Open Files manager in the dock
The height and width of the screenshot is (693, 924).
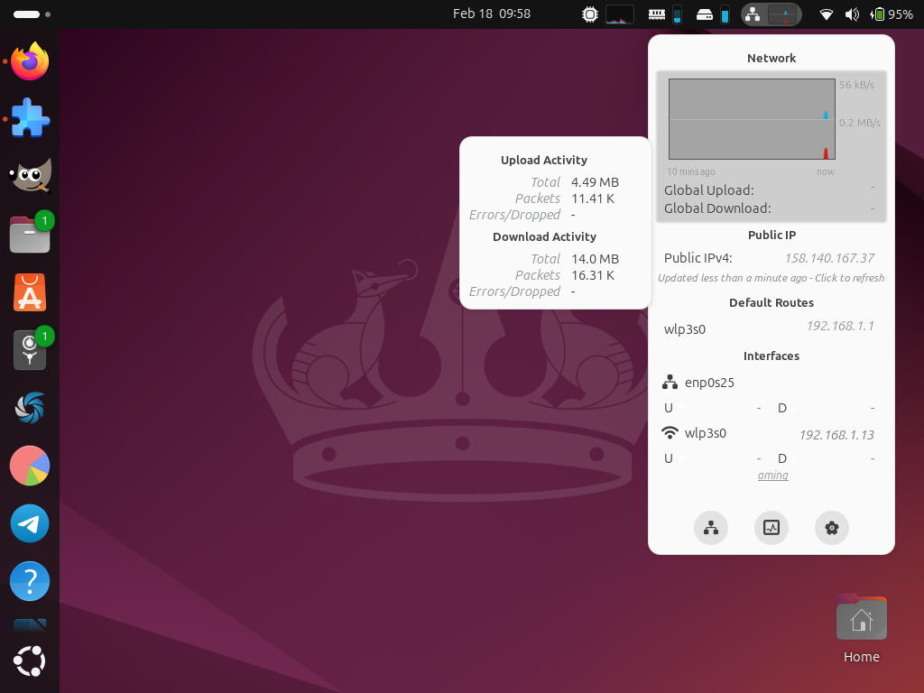[x=30, y=234]
